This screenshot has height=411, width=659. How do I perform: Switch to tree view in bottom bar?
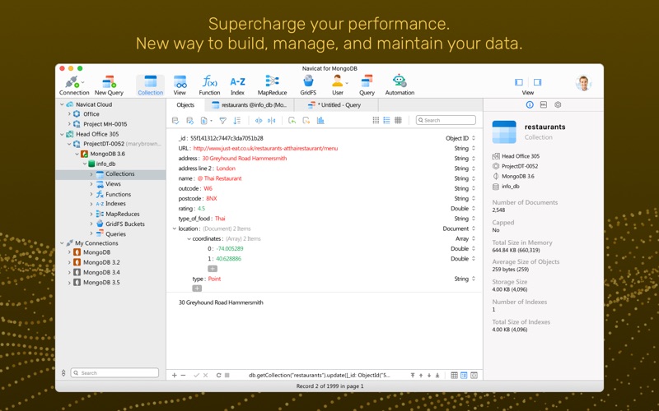(464, 375)
